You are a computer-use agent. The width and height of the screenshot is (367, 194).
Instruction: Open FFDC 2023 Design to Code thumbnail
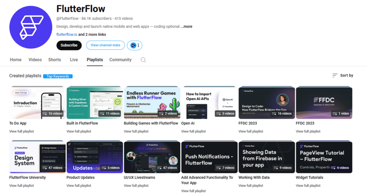267,103
